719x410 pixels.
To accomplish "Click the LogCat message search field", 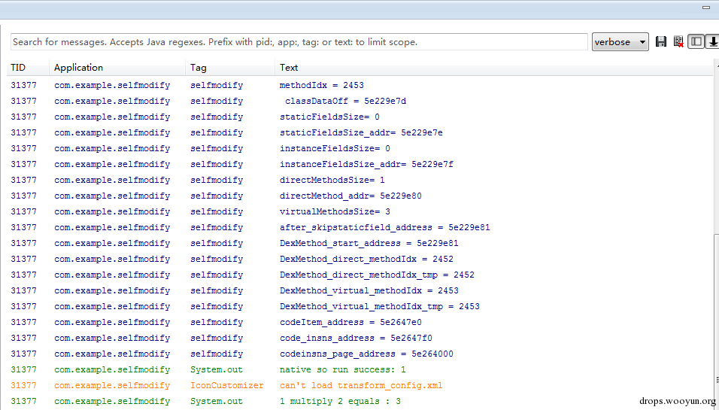I will [x=299, y=41].
